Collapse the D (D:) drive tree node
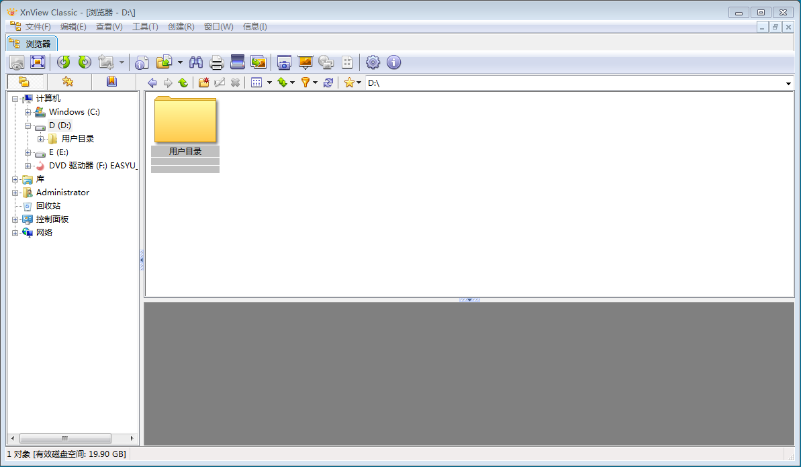This screenshot has width=801, height=467. coord(28,125)
